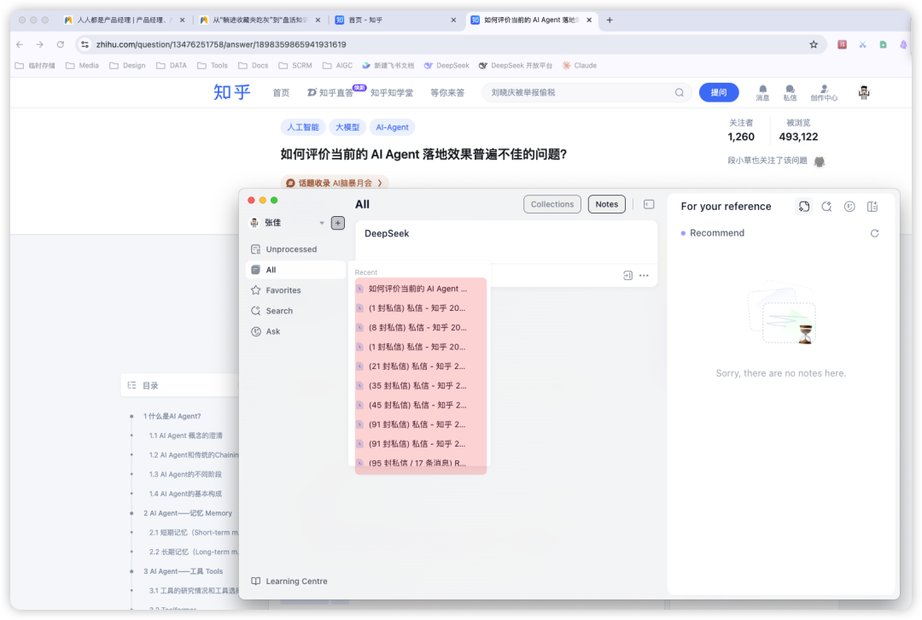Viewport: 922px width, 620px height.
Task: Collapse the side panel with the panel toggle icon
Action: point(649,204)
